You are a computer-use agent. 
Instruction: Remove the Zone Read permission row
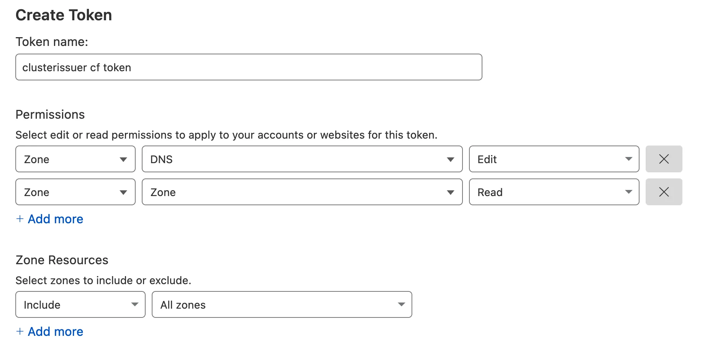coord(664,192)
